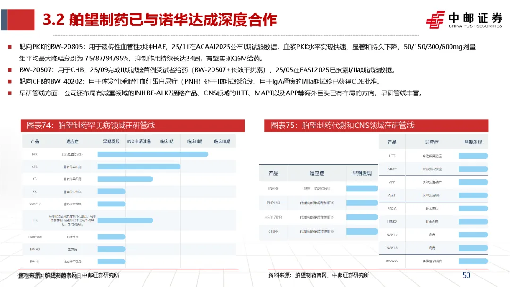Click the 临床II期 column header

[x=195, y=142]
